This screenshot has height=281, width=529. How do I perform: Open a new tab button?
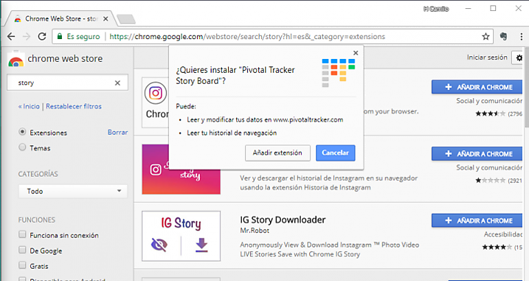click(126, 19)
